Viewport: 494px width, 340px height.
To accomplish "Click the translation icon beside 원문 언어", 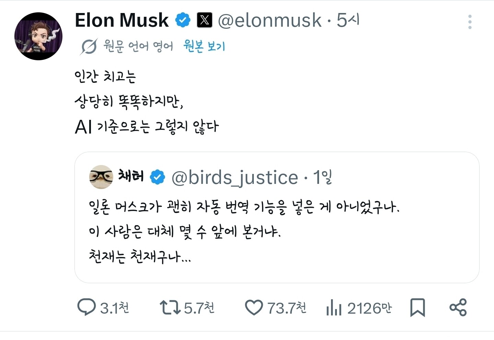I will tap(89, 47).
